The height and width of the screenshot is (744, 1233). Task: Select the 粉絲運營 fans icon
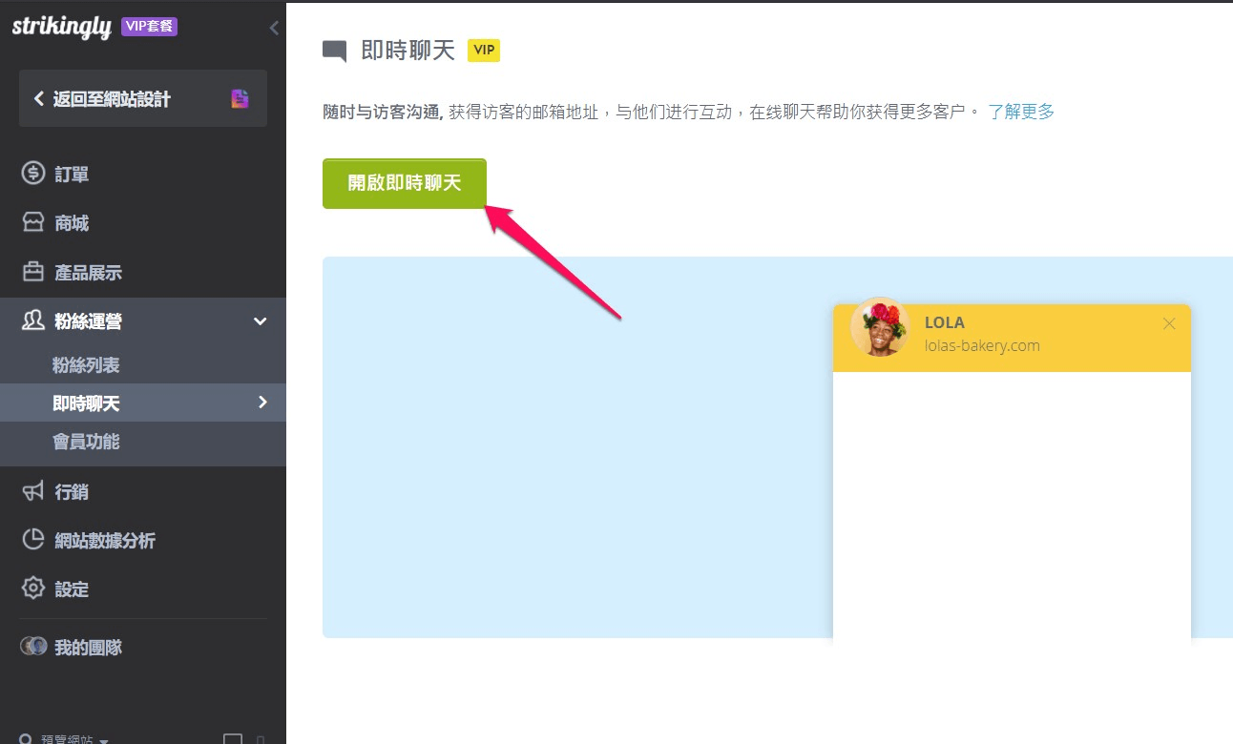pyautogui.click(x=33, y=320)
